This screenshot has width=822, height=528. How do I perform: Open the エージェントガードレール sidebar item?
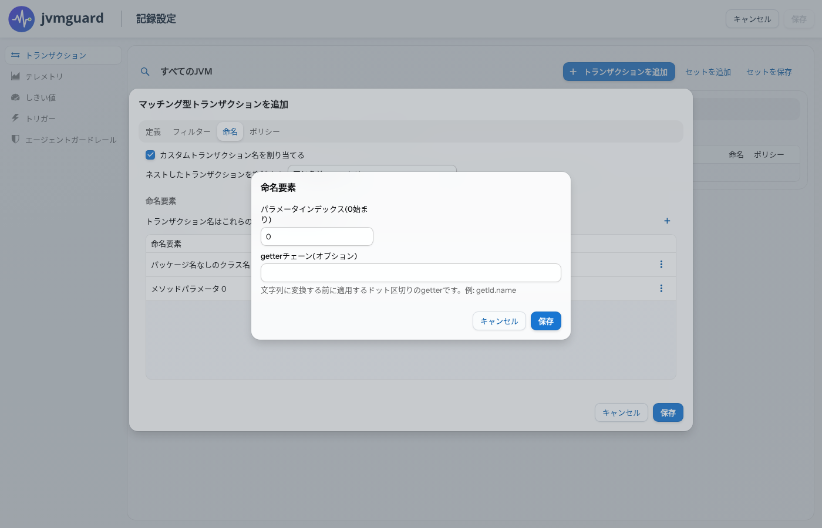(63, 140)
